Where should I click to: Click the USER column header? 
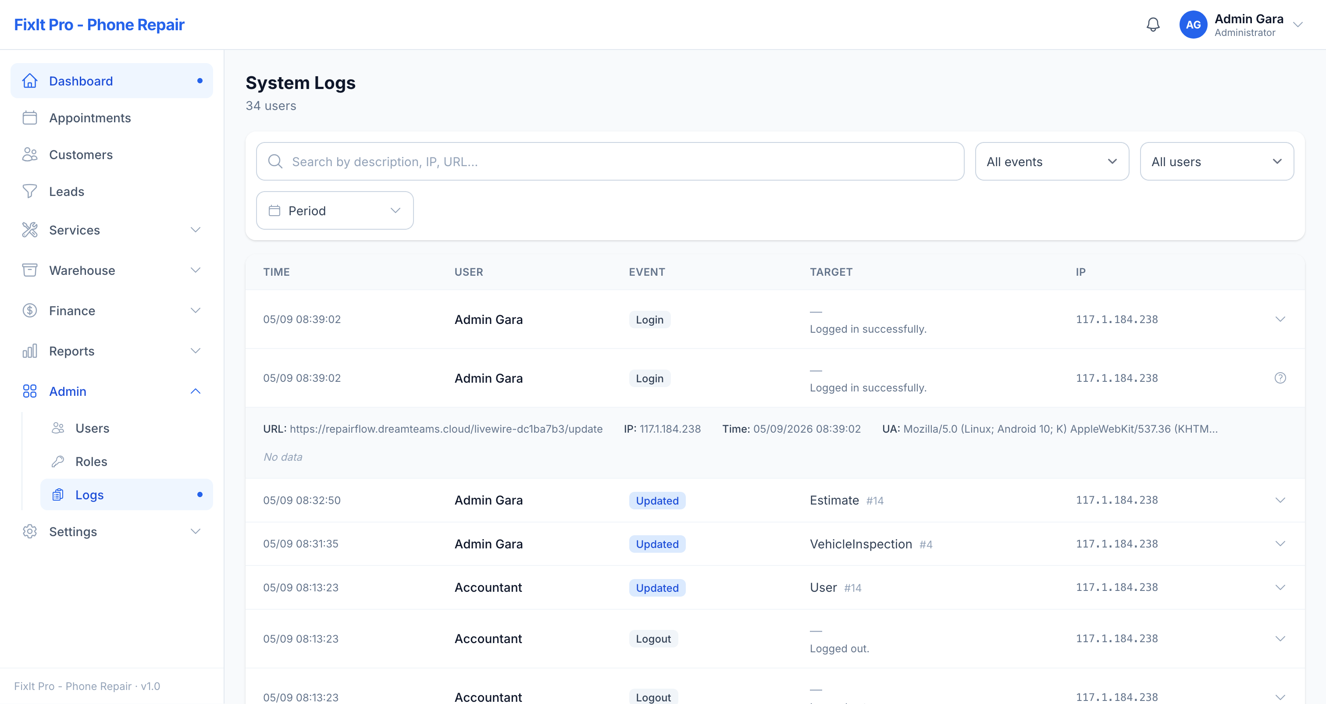[x=468, y=272]
